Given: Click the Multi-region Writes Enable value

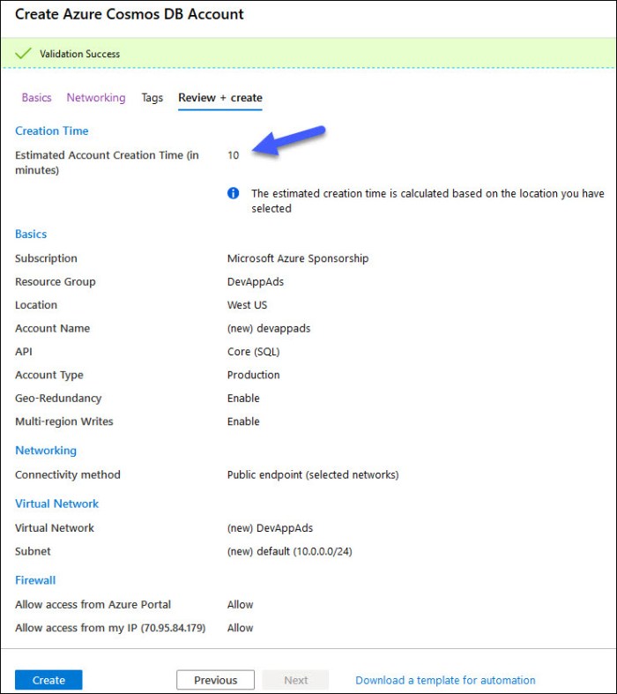Looking at the screenshot, I should pos(243,422).
